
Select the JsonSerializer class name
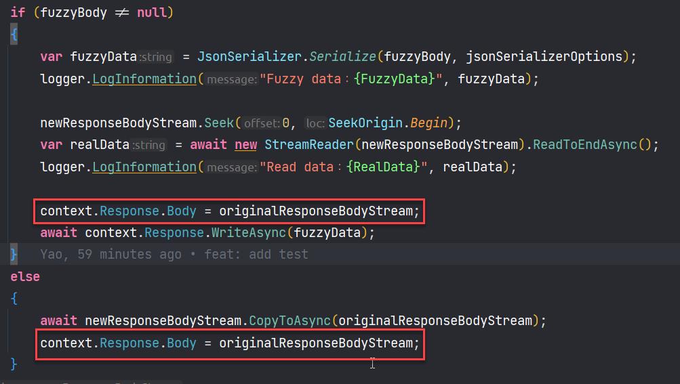tap(235, 57)
